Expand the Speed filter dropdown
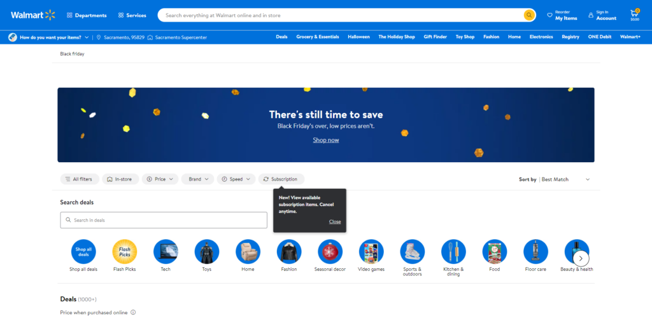 [x=236, y=179]
